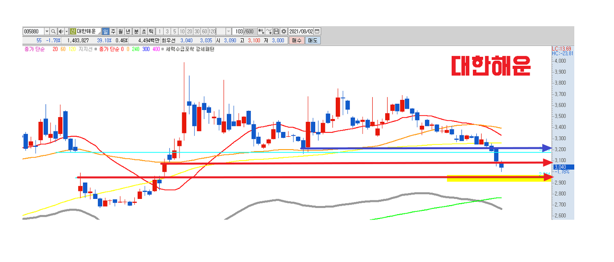Click the 최우선 best quote label
Viewport: 614px width, 262px height.
pyautogui.click(x=169, y=41)
